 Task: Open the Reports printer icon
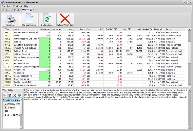tap(11, 20)
